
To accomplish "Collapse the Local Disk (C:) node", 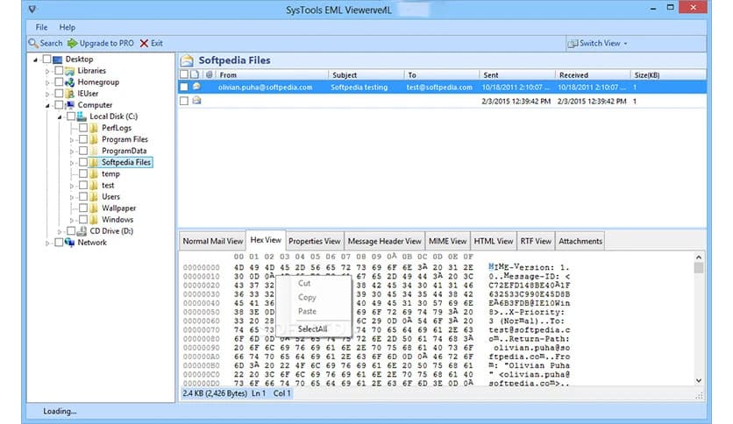I will [x=60, y=117].
